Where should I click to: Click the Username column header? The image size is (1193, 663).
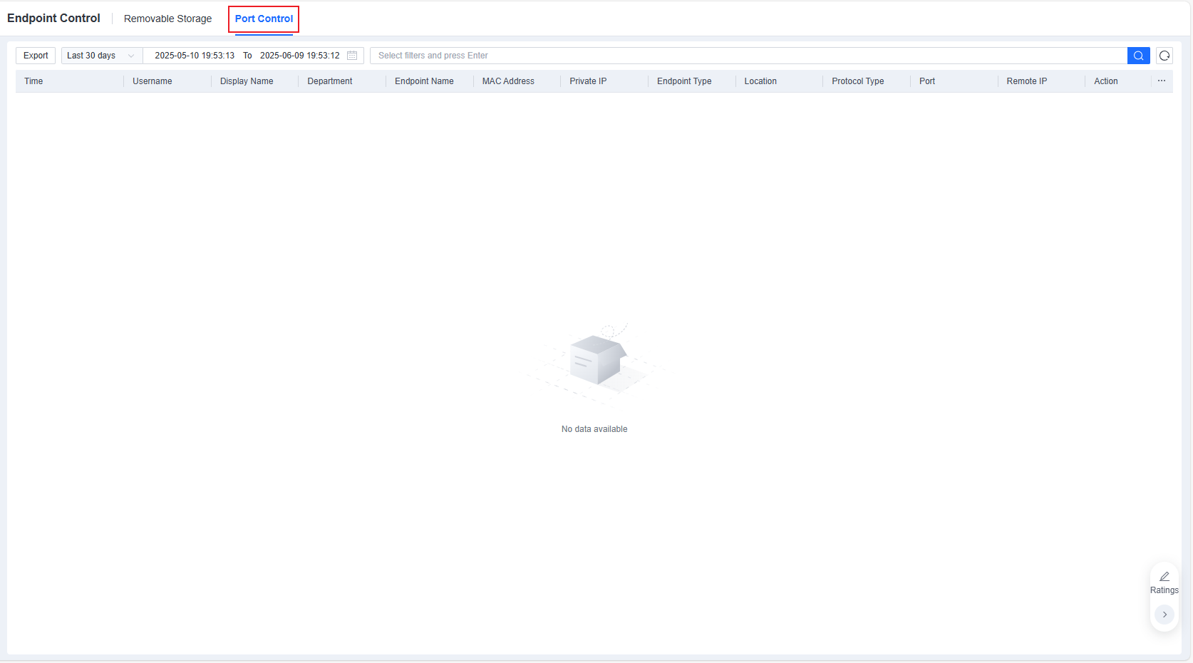[x=153, y=81]
